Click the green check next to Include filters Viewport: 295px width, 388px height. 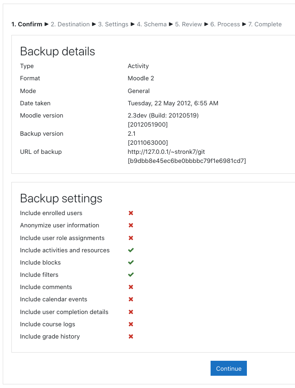(x=131, y=275)
